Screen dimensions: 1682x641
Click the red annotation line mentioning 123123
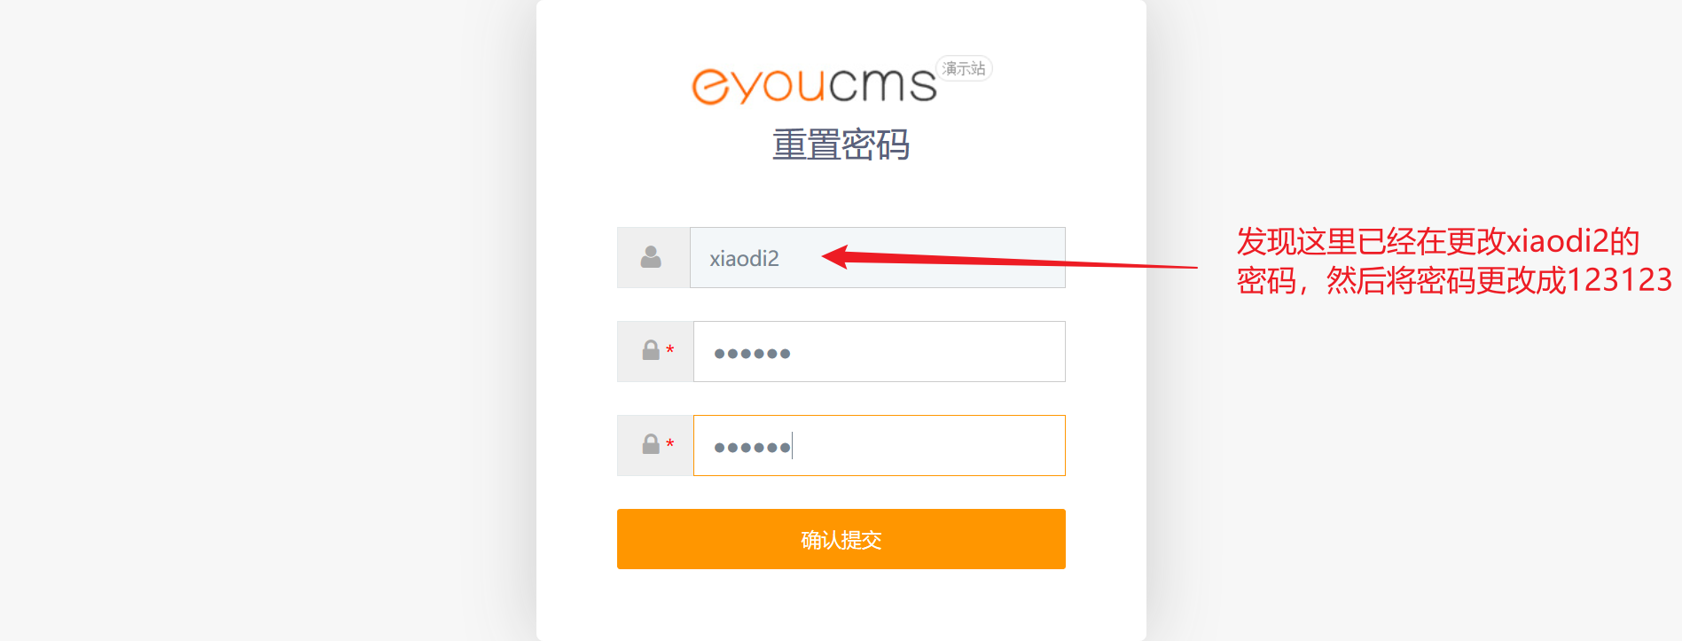point(1454,280)
